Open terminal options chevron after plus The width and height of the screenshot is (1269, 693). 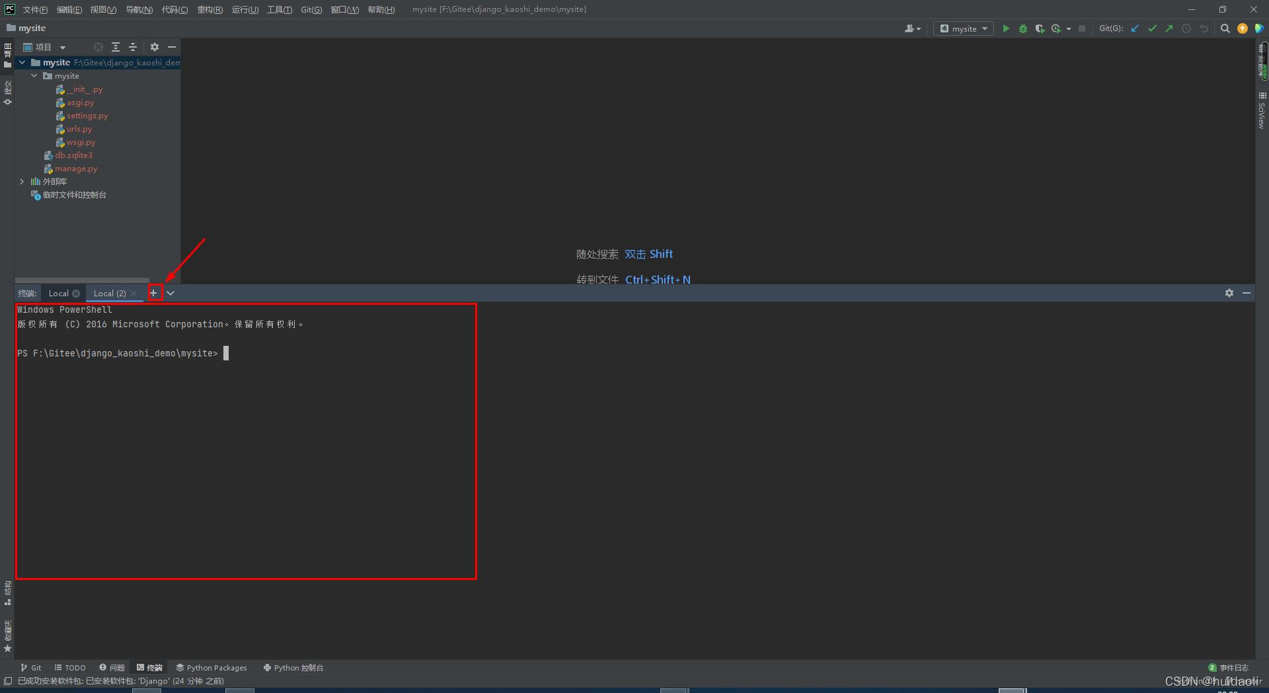coord(171,293)
